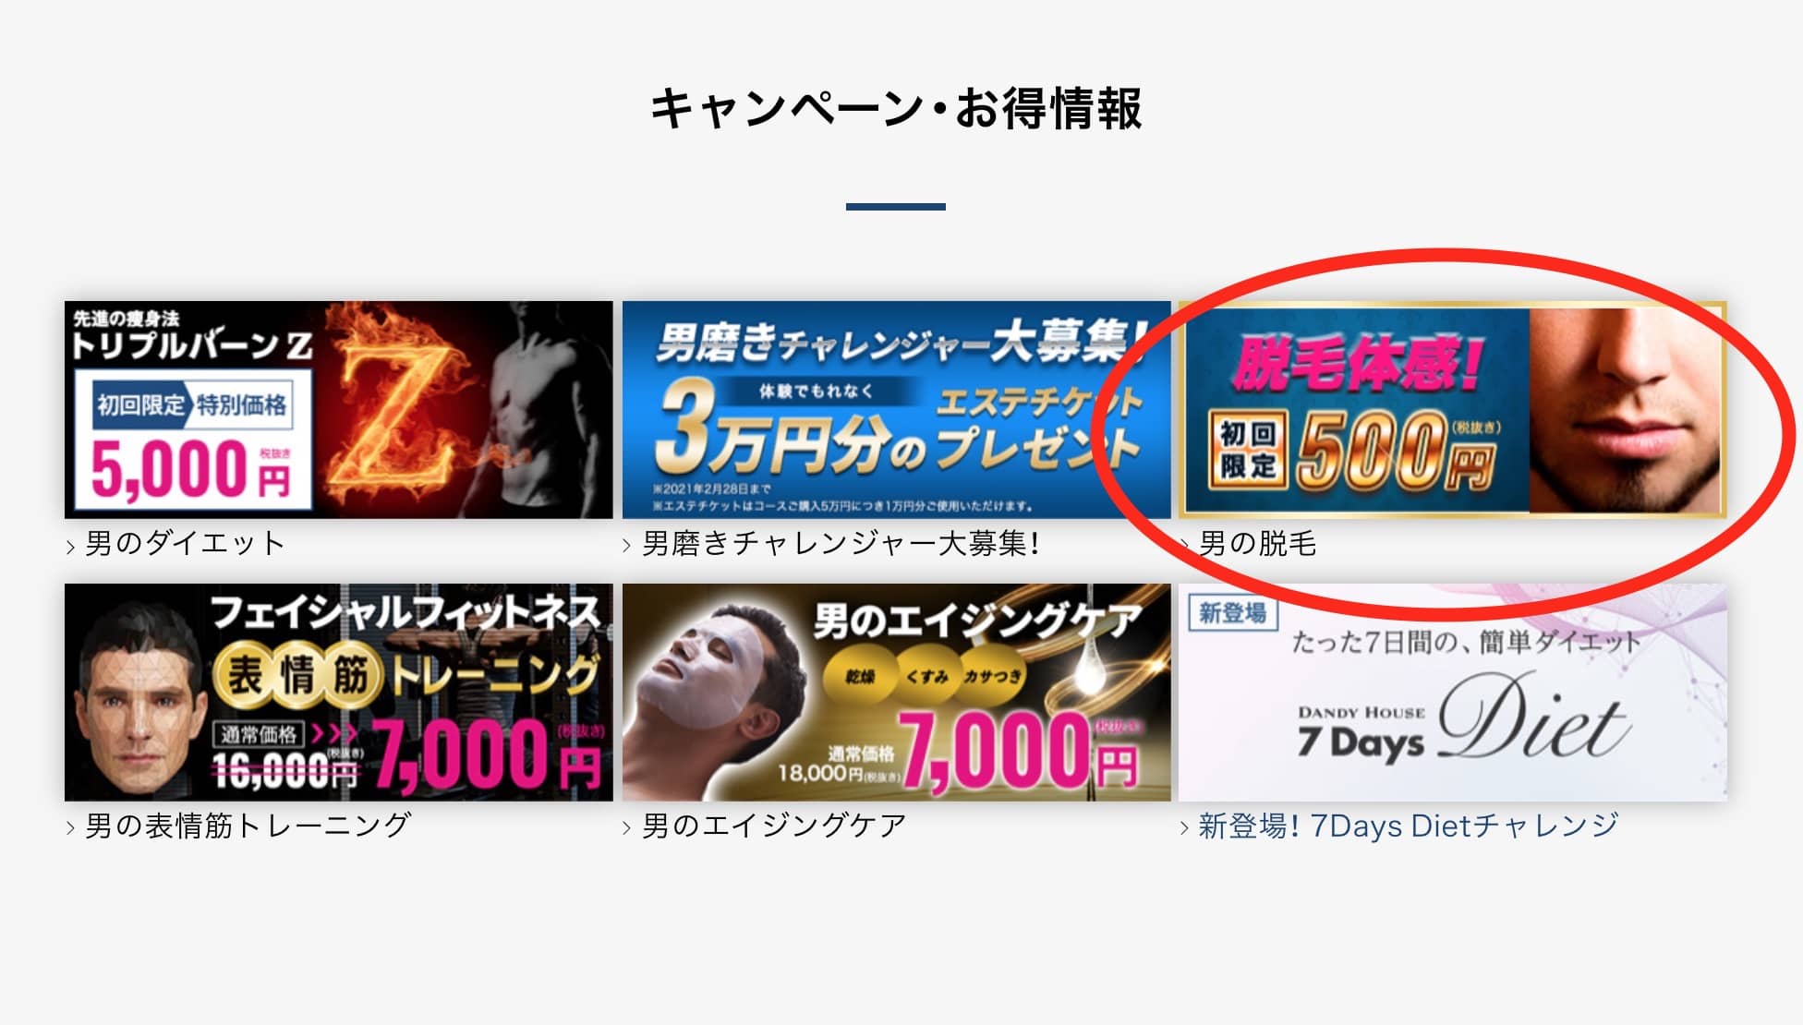Click the chevron before 新登場! 7Days Dietチャレンジ
The image size is (1803, 1025).
pyautogui.click(x=1185, y=829)
